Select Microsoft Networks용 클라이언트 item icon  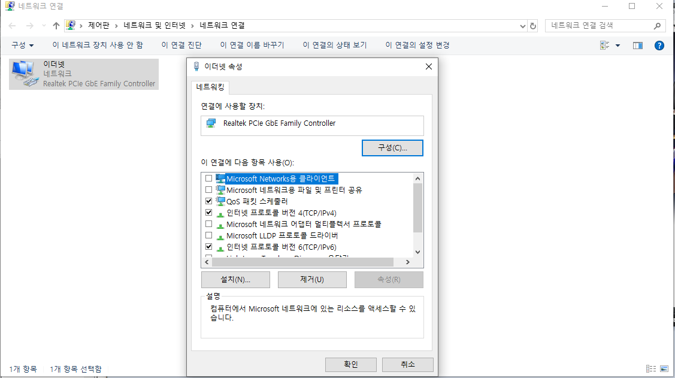[220, 179]
